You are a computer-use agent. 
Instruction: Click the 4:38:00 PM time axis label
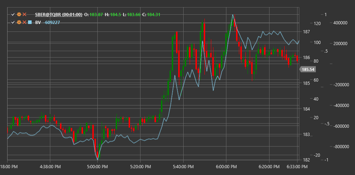click(50, 167)
